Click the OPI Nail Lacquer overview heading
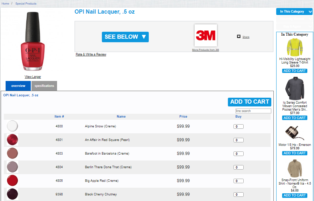This screenshot has width=314, height=201. (x=21, y=95)
